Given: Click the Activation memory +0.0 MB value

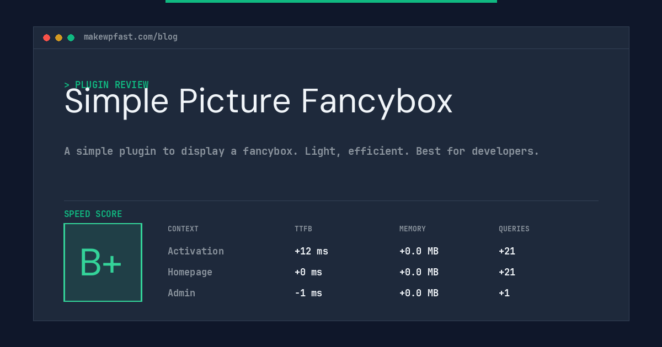Looking at the screenshot, I should tap(419, 251).
